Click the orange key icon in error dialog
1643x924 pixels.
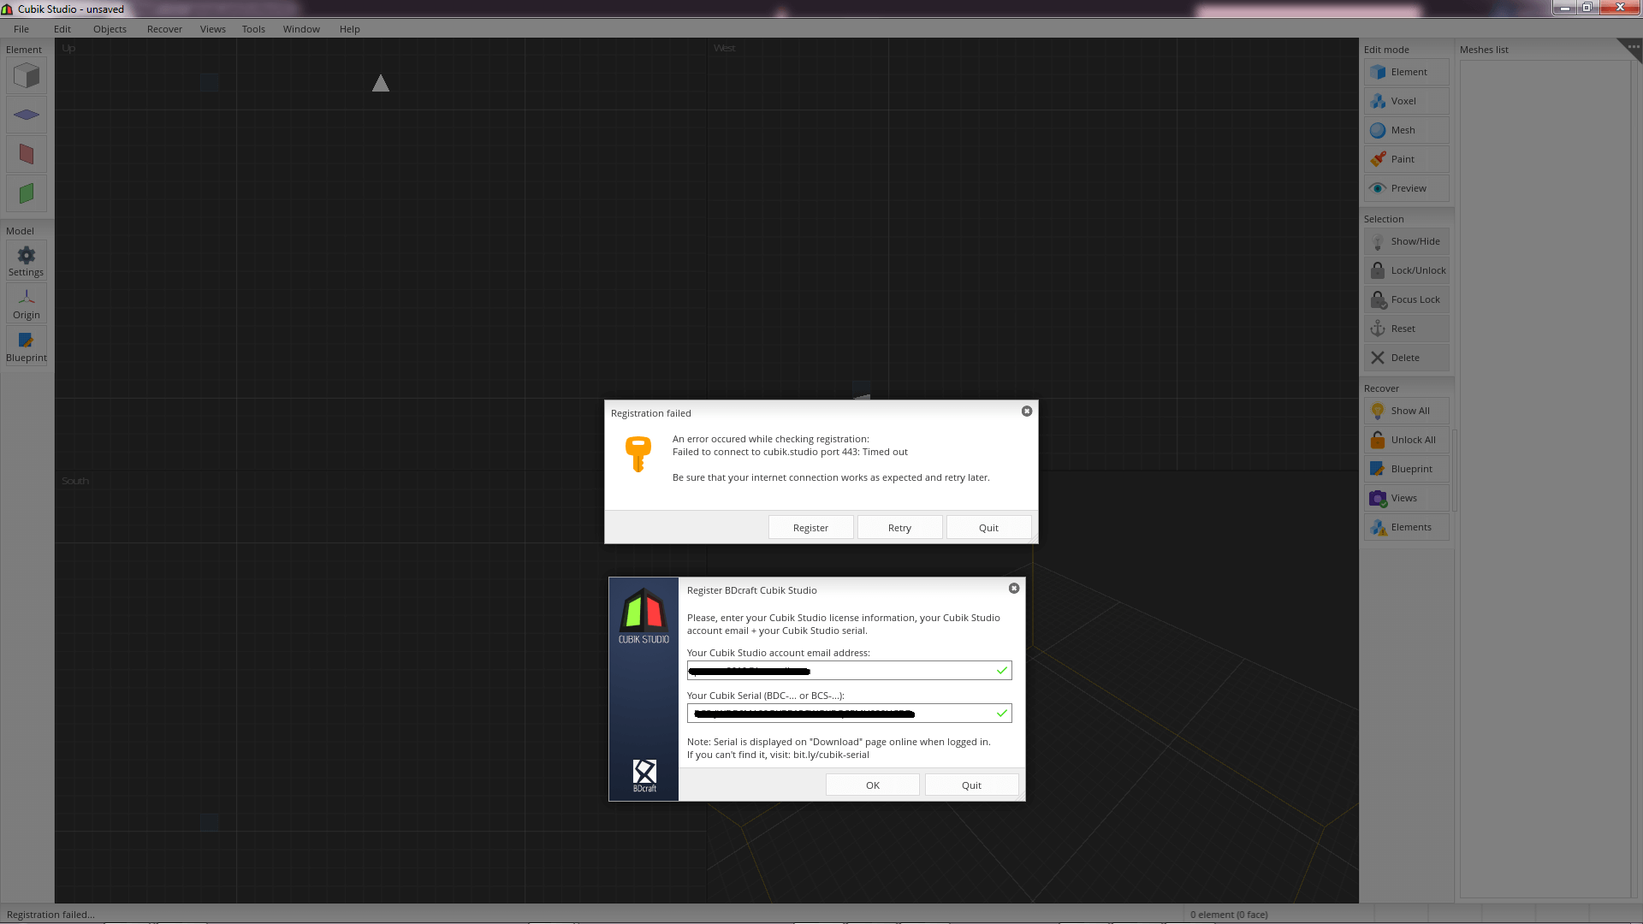638,453
